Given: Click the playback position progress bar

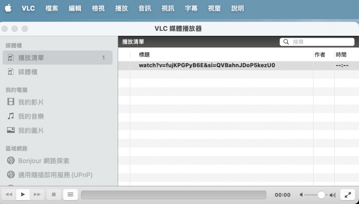Looking at the screenshot, I should (174, 195).
